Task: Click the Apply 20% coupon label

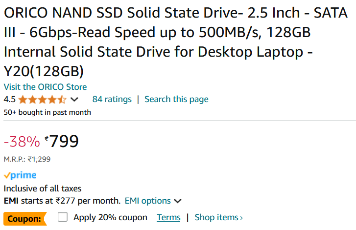Action: [x=110, y=217]
